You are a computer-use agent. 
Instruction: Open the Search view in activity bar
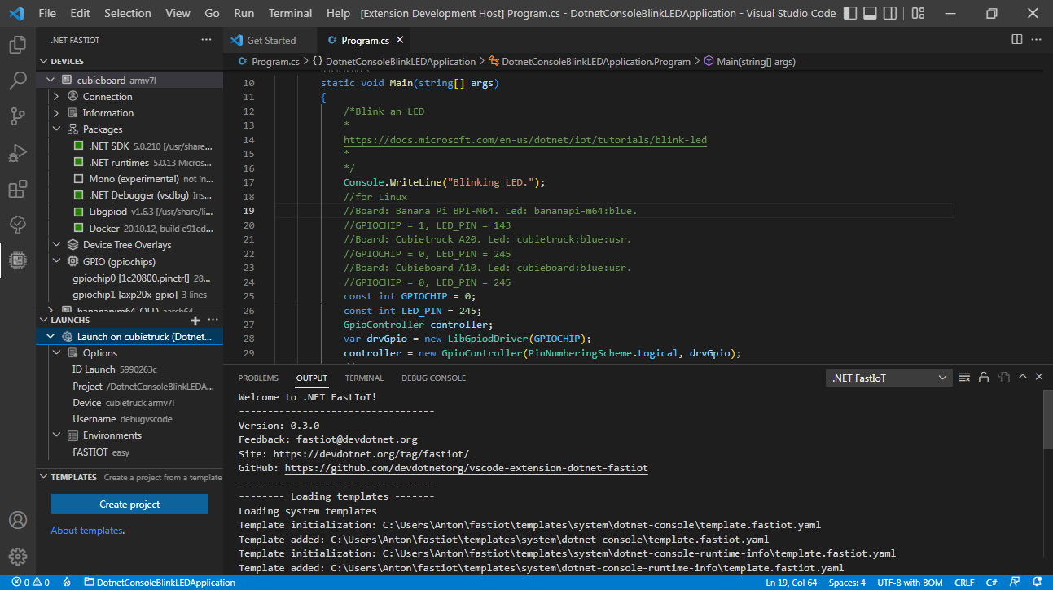17,81
